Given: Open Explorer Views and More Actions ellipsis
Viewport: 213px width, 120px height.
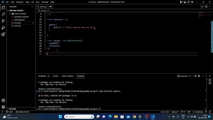Looking at the screenshot, I should click(32, 7).
